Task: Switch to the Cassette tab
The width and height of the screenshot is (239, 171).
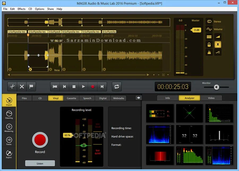Action: pos(71,98)
